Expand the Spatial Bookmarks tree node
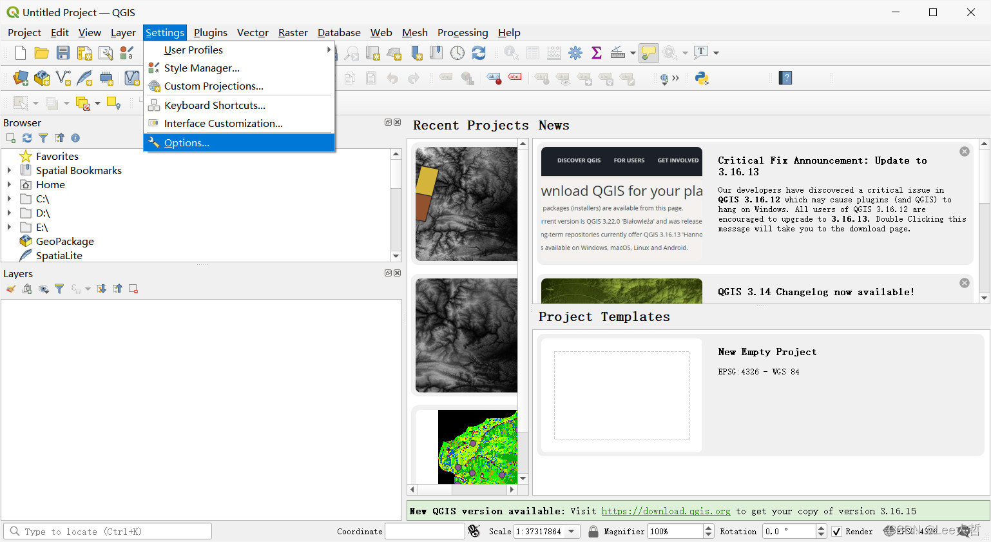This screenshot has height=542, width=991. (9, 170)
